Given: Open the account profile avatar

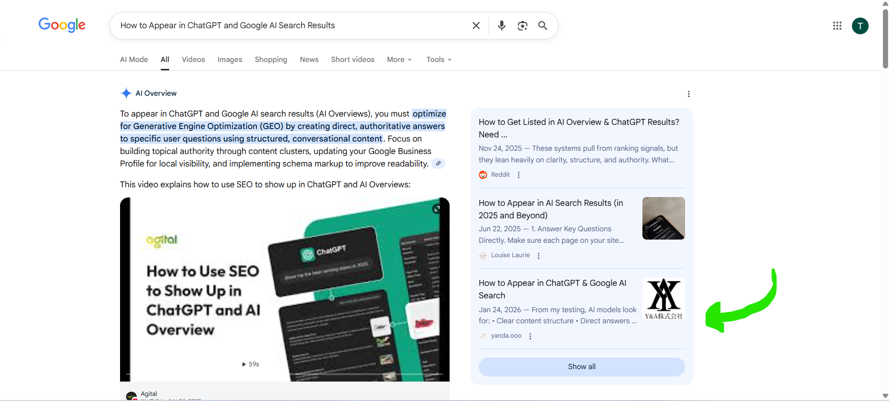Looking at the screenshot, I should pos(860,26).
